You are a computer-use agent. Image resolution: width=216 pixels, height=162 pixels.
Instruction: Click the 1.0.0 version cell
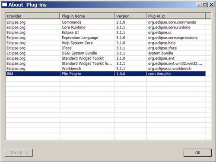click(x=130, y=74)
